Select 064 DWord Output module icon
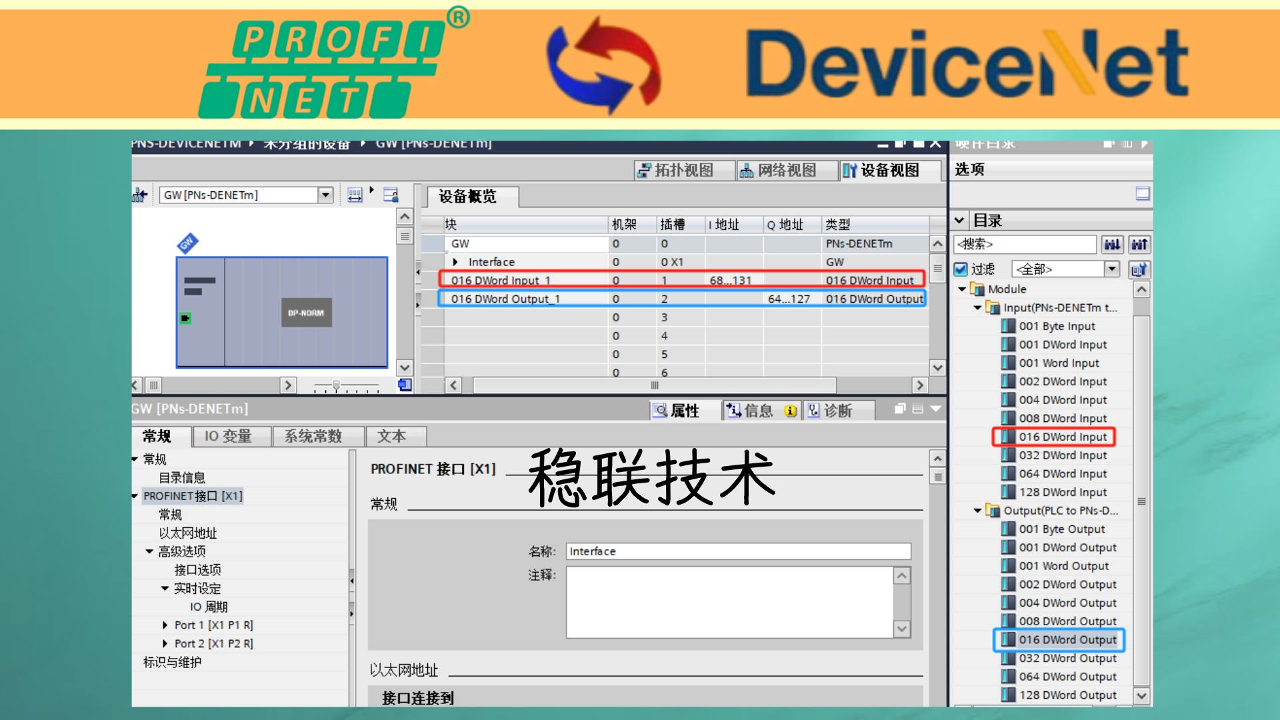The height and width of the screenshot is (720, 1280). point(1009,677)
